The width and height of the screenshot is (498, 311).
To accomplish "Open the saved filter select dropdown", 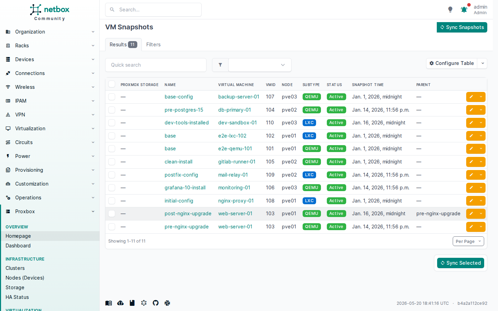I will (x=260, y=65).
